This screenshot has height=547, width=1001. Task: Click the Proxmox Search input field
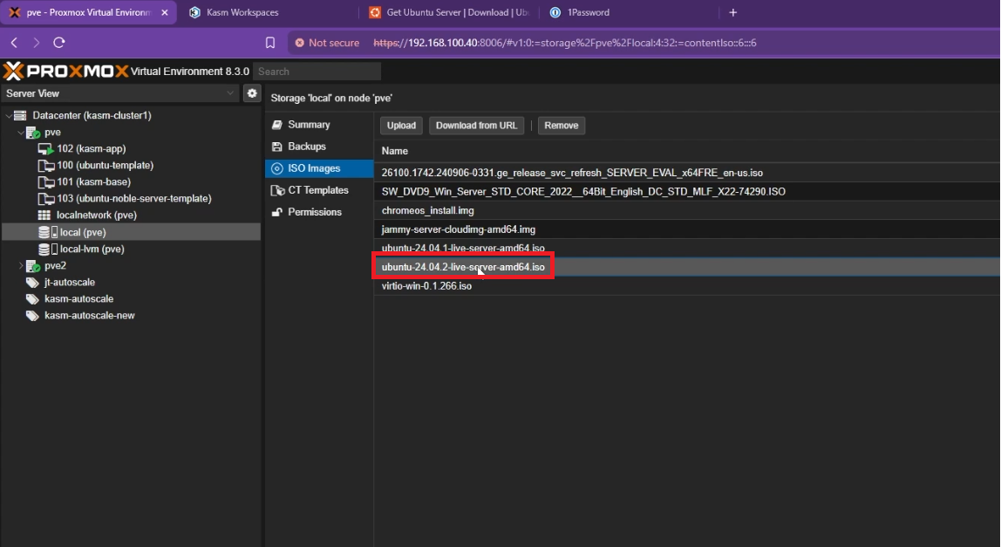tap(317, 72)
